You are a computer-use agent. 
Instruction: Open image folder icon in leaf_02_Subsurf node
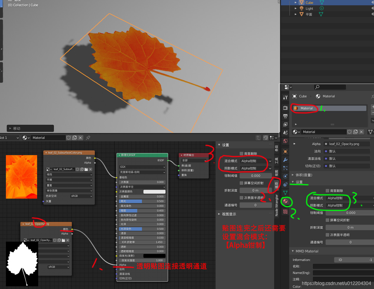point(86,169)
